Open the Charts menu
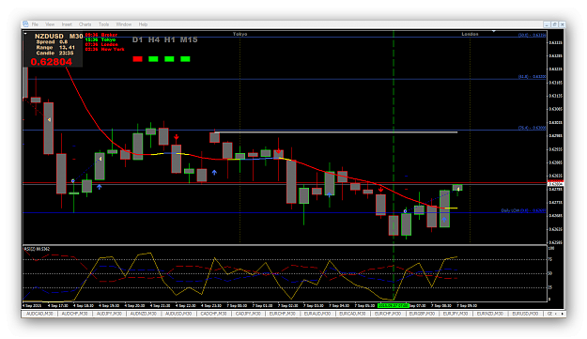The width and height of the screenshot is (587, 339). pos(85,24)
